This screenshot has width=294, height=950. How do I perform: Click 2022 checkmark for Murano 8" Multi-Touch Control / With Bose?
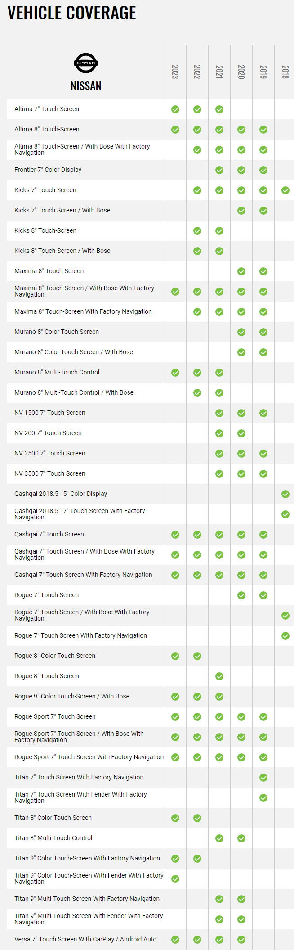pyautogui.click(x=197, y=393)
